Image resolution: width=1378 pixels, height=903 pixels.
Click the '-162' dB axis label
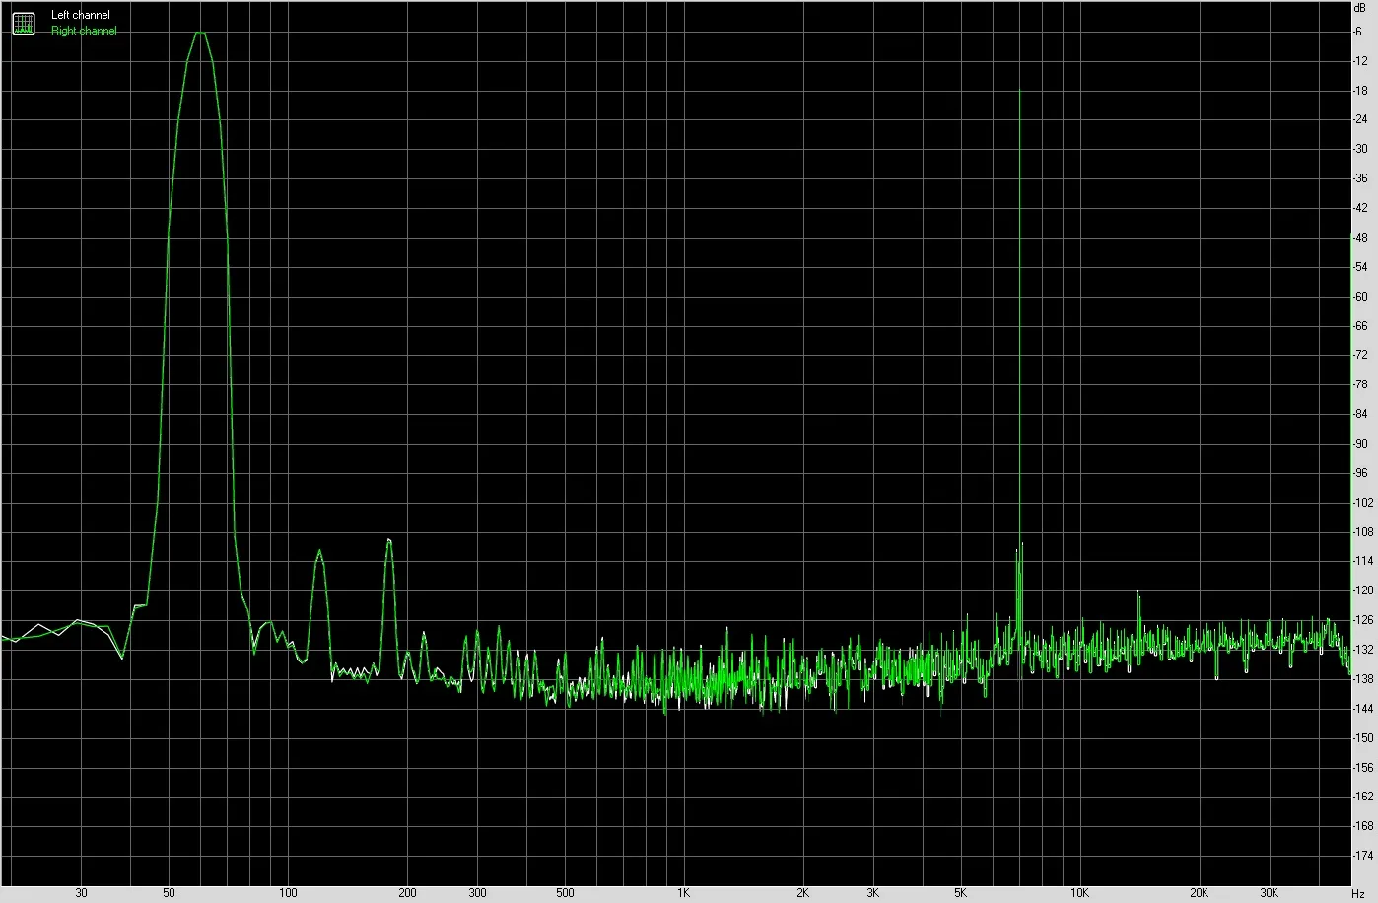(1363, 797)
